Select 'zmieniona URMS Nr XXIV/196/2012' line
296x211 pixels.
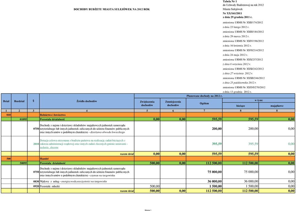pos(243,41)
